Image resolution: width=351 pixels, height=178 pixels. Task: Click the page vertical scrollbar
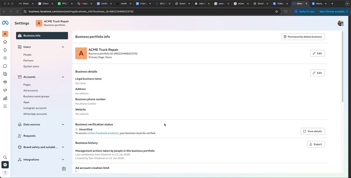click(342, 67)
